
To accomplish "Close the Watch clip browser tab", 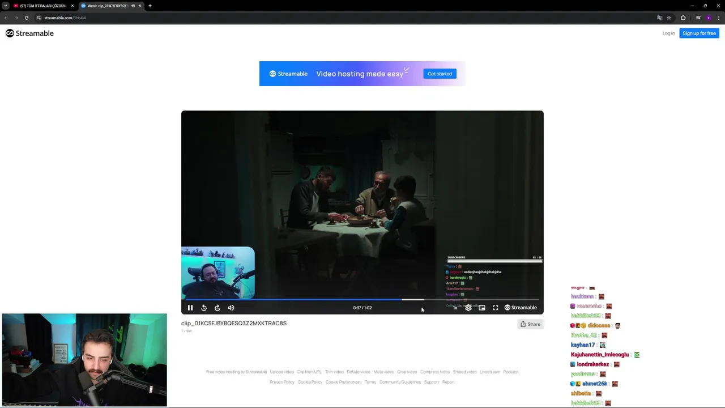I will tap(140, 6).
